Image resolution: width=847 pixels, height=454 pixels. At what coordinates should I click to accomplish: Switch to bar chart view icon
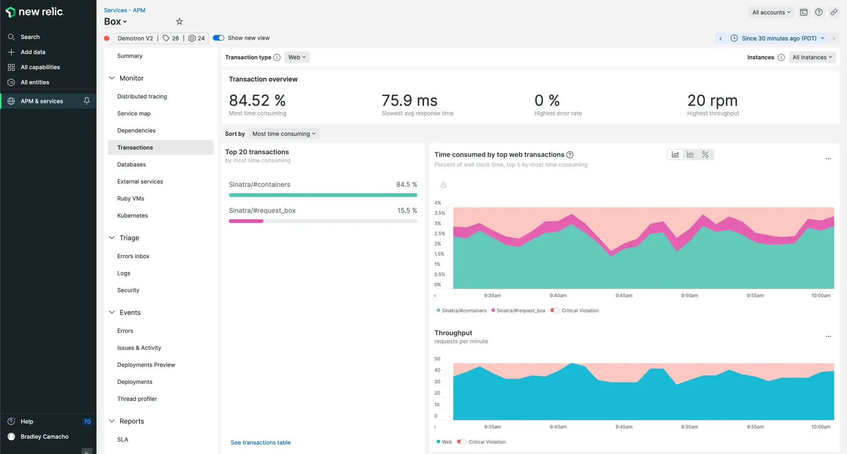coord(690,155)
